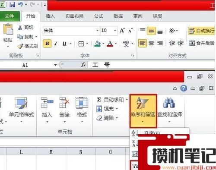Switch to the 公式 tab
The width and height of the screenshot is (216, 170).
pos(98,16)
